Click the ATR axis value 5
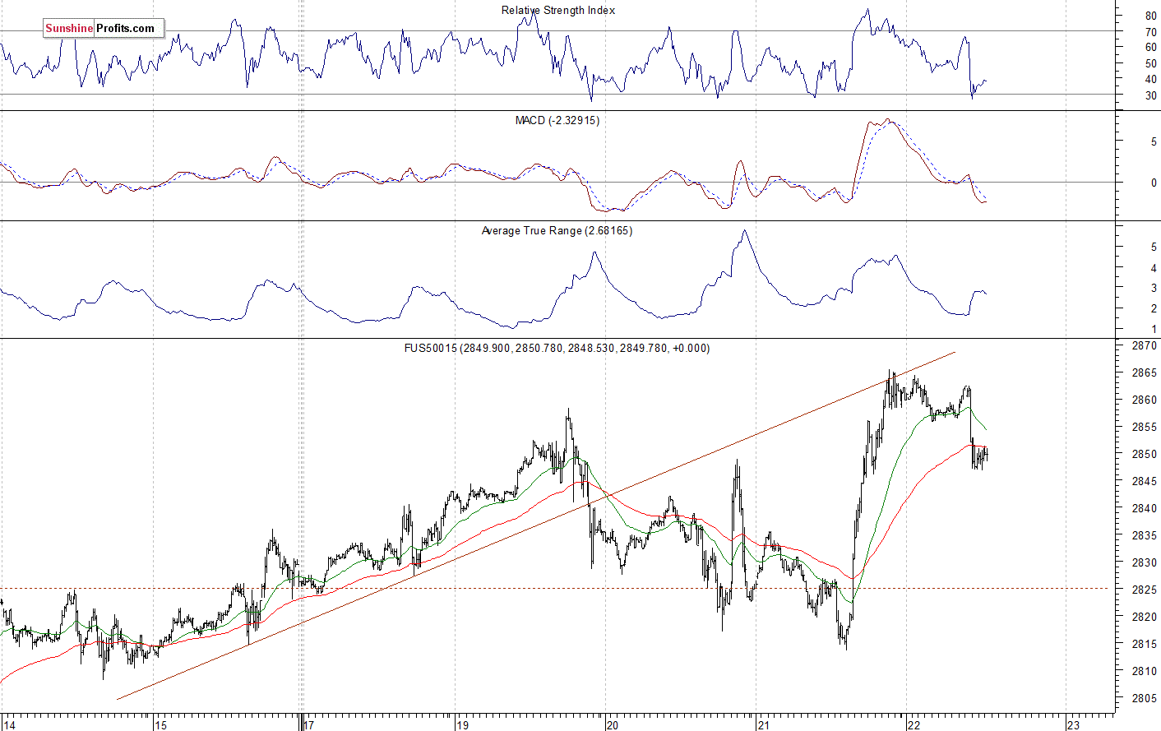The height and width of the screenshot is (731, 1161). (1154, 247)
